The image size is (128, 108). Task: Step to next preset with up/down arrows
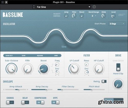pyautogui.click(x=34, y=7)
